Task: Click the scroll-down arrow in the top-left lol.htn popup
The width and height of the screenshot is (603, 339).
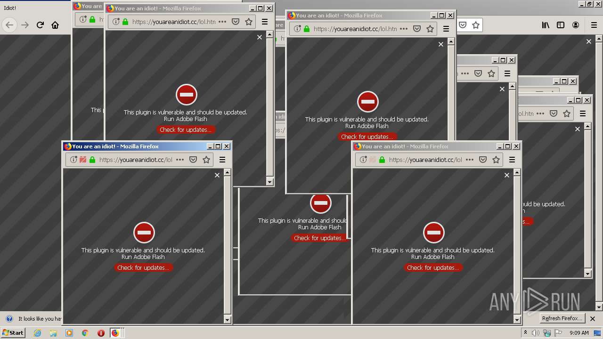Action: (269, 182)
